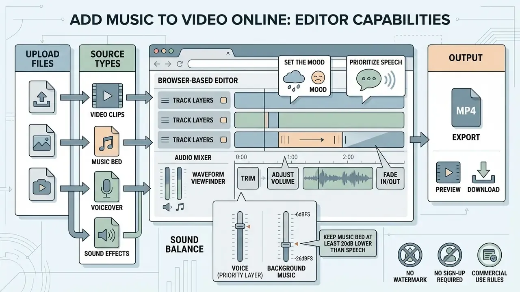The image size is (520, 292).
Task: Click the Trim button
Action: pos(248,178)
